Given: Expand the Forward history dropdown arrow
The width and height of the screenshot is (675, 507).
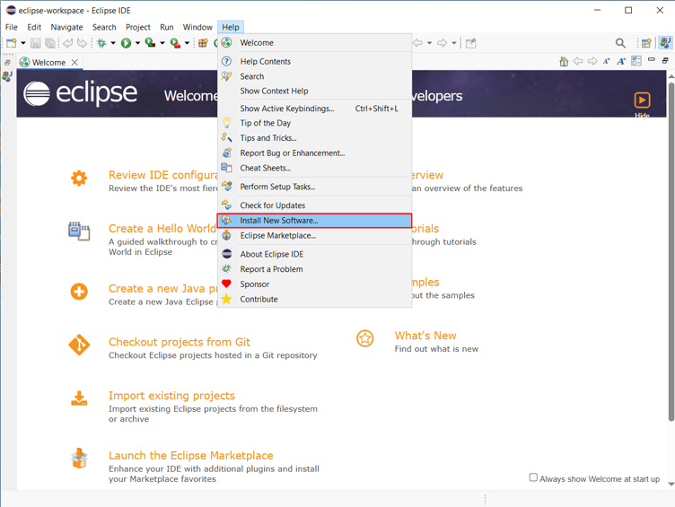Looking at the screenshot, I should tap(453, 43).
